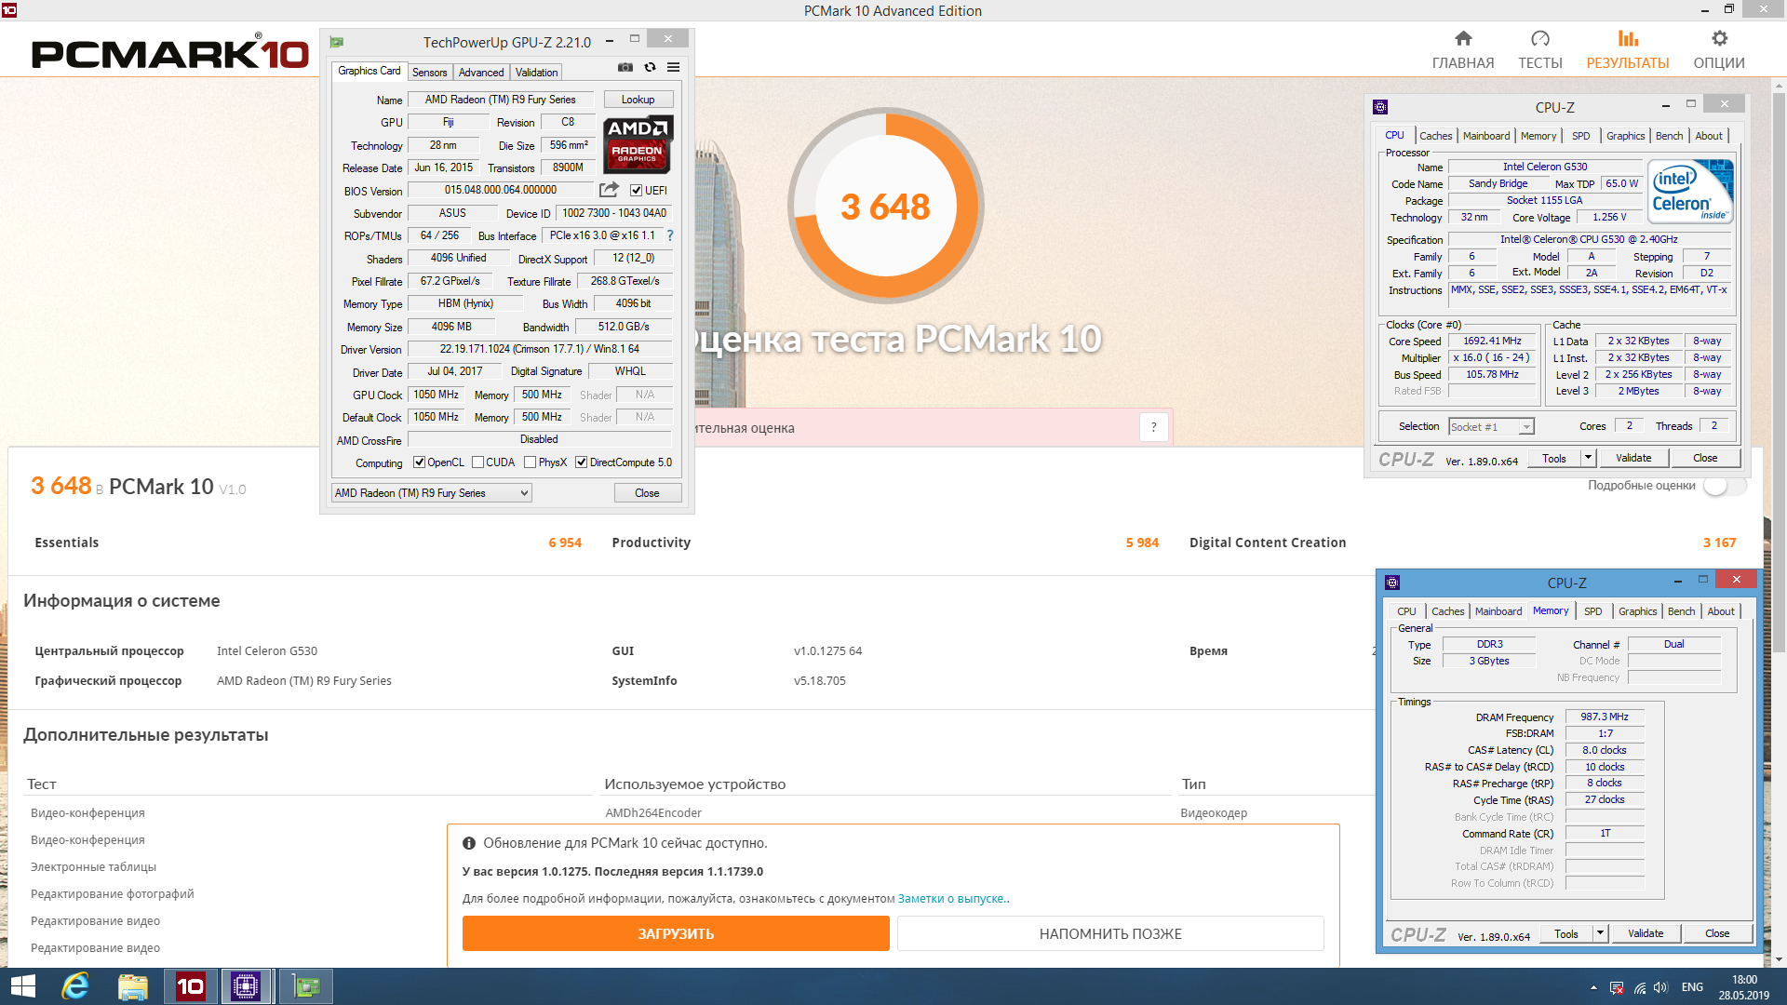Click Validate in lower CPU-Z
Image resolution: width=1787 pixels, height=1005 pixels.
[1646, 933]
